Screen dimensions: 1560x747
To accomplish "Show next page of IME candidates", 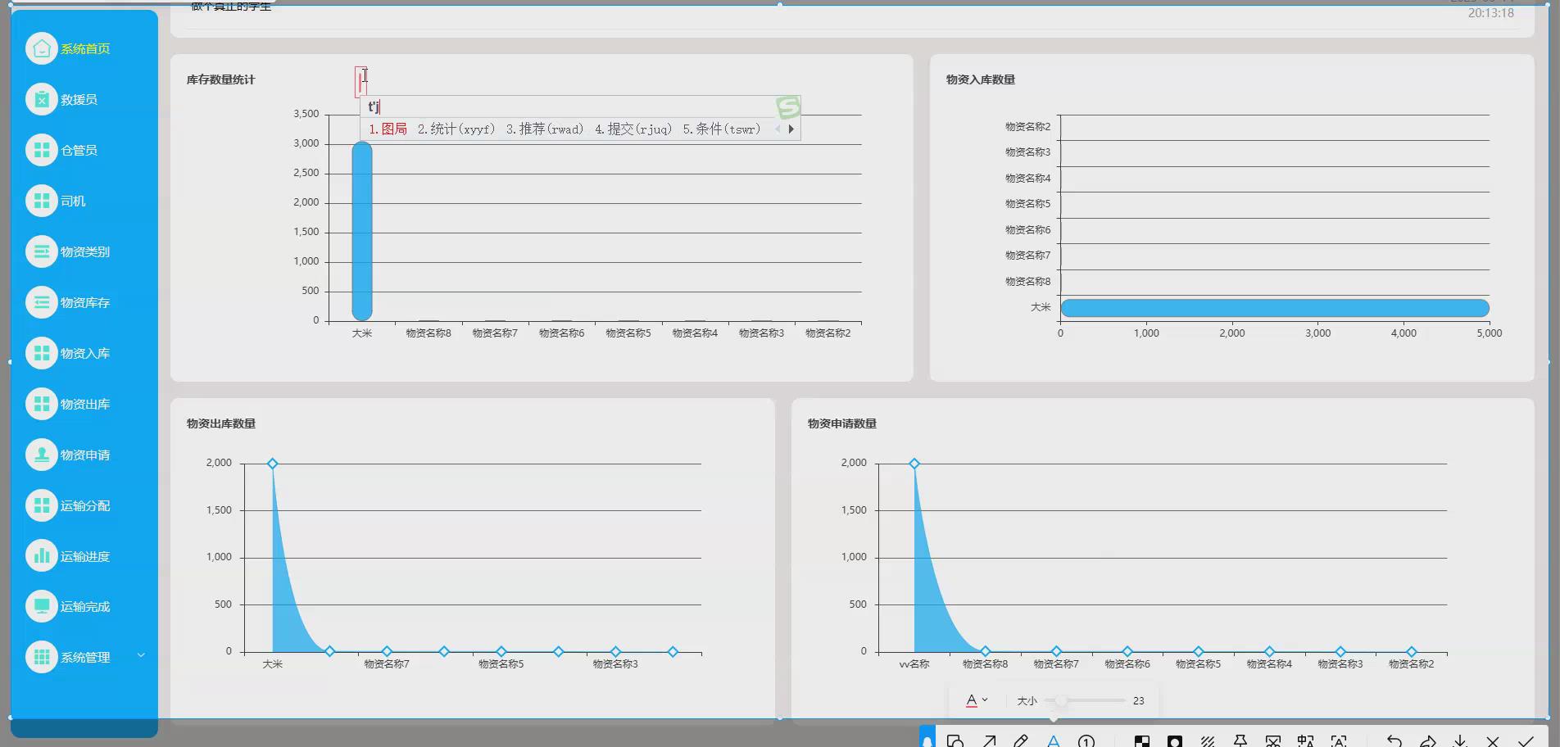I will 791,129.
